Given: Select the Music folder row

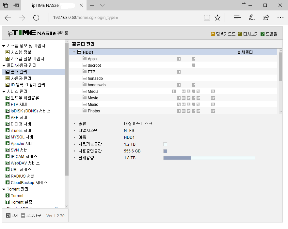Looking at the screenshot, I should (173, 105).
